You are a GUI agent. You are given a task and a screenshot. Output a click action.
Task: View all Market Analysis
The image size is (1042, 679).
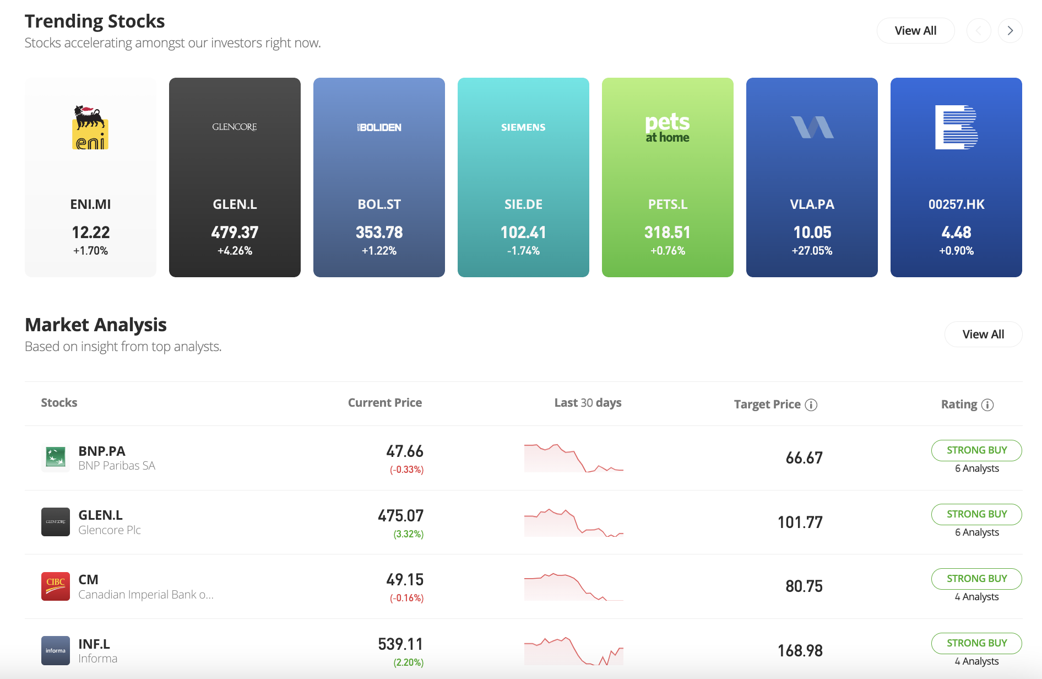983,335
